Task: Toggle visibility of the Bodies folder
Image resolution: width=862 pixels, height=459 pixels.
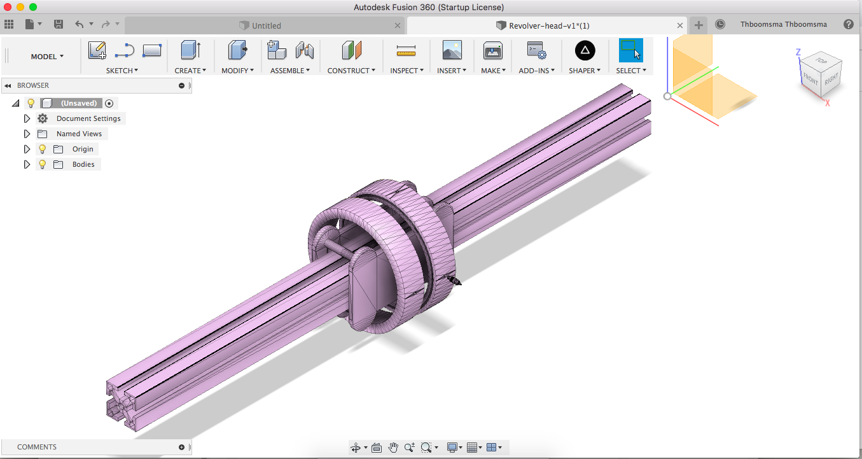Action: click(42, 164)
